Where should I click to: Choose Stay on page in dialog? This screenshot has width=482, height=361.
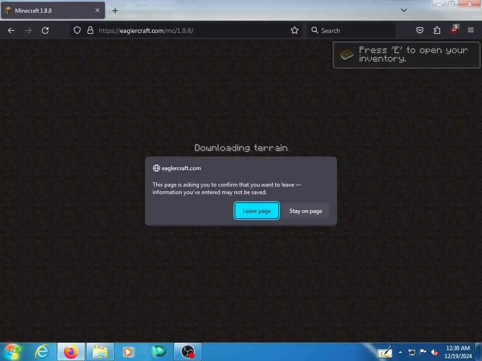[305, 211]
